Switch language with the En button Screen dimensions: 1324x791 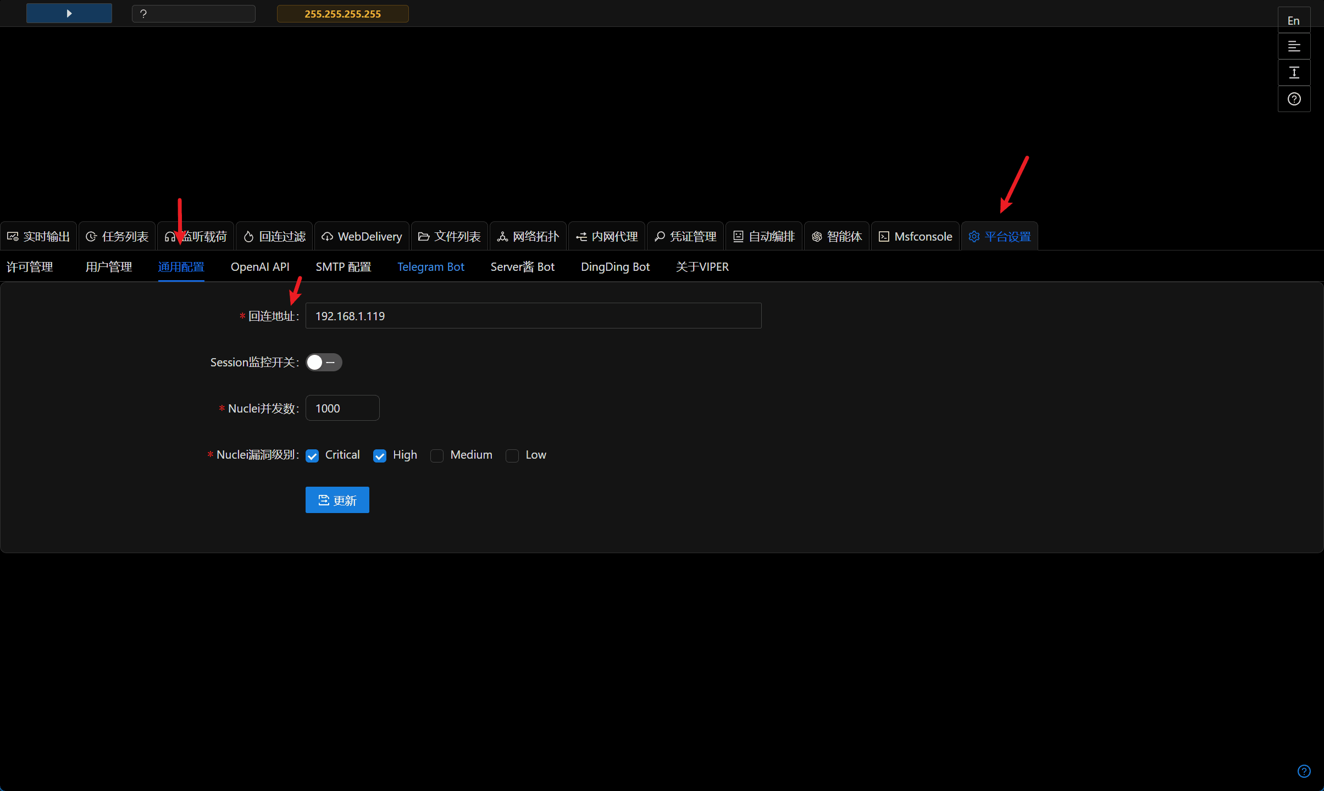pyautogui.click(x=1293, y=20)
